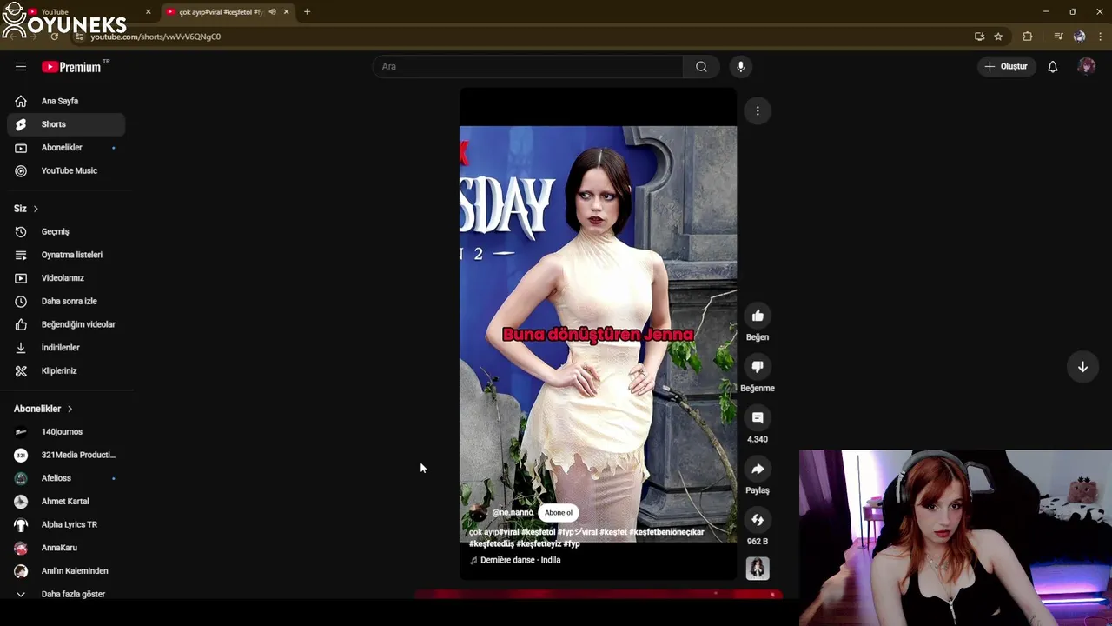This screenshot has height=626, width=1112.
Task: Subscribe with Abone ol button
Action: click(x=559, y=513)
